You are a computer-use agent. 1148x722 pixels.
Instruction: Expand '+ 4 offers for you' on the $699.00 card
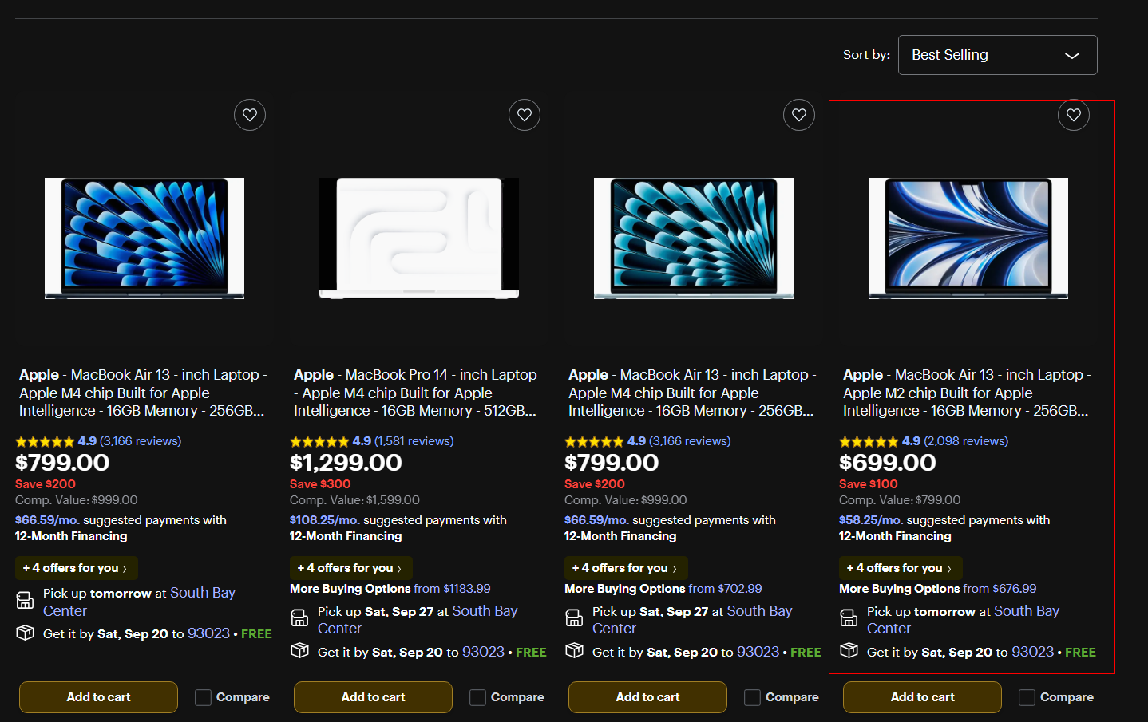[x=900, y=568]
